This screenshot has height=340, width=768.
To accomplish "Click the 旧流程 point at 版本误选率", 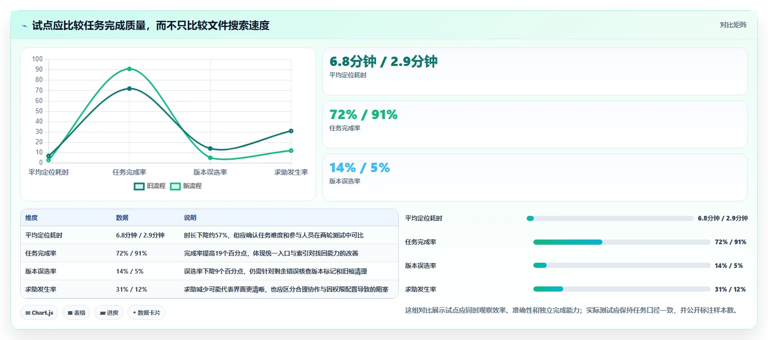I will click(210, 148).
